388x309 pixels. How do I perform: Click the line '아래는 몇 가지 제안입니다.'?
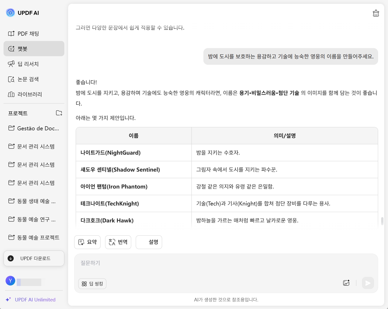click(106, 118)
